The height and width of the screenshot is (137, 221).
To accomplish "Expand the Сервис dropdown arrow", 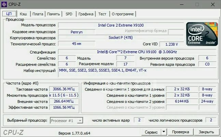I will (x=164, y=132).
